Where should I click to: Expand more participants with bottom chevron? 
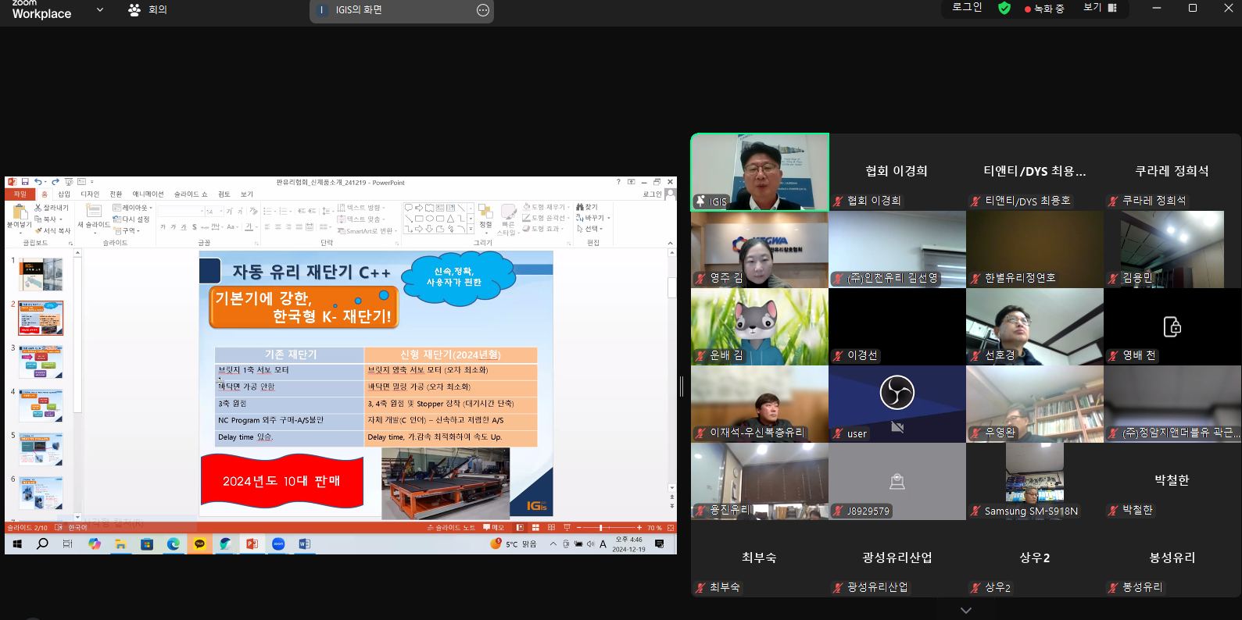pyautogui.click(x=966, y=610)
